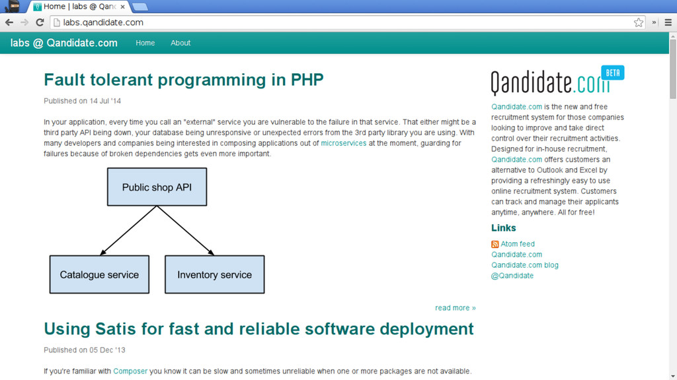Click the Public shop API diagram image

pyautogui.click(x=157, y=230)
